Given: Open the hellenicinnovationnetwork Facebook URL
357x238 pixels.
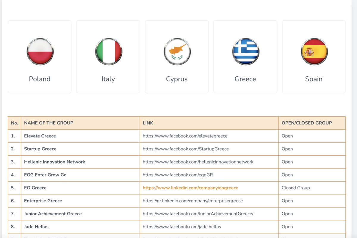Looking at the screenshot, I should (198, 162).
